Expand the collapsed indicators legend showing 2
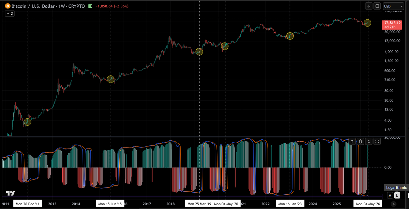 pos(10,13)
